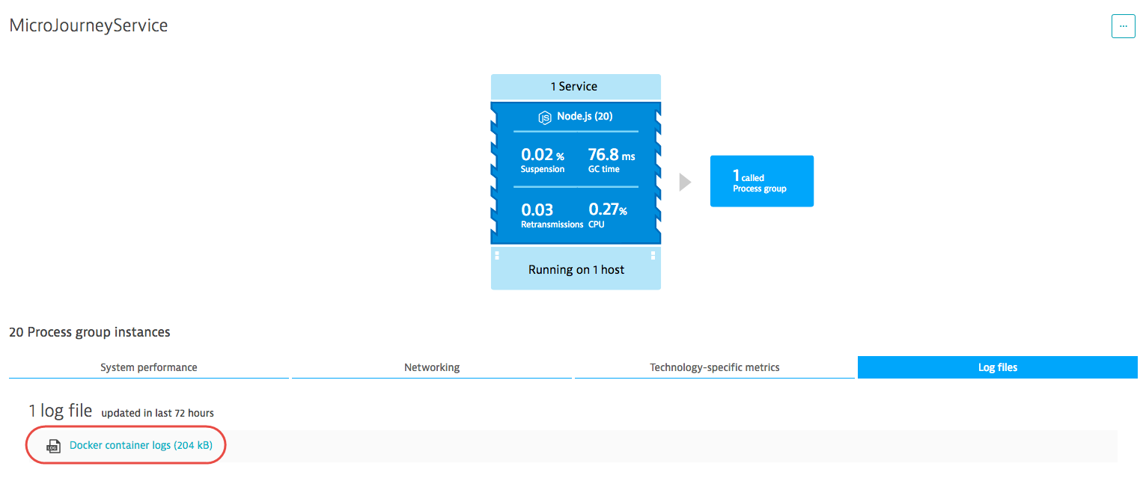Click the Node.js (20) label

585,117
